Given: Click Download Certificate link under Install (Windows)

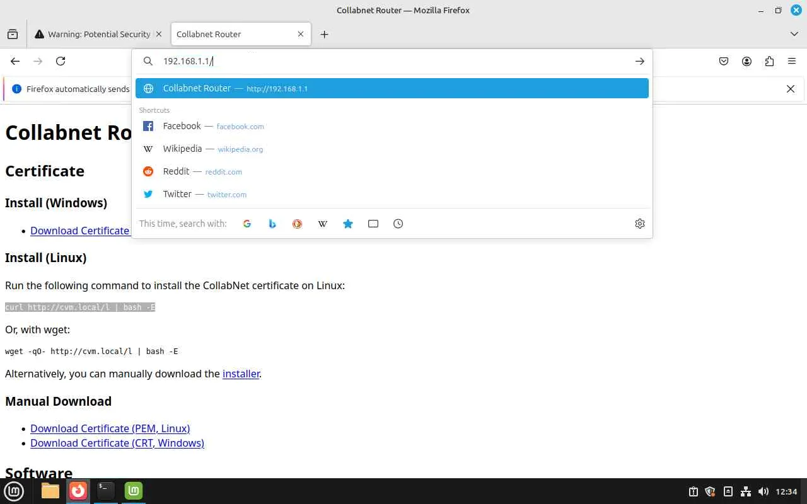Looking at the screenshot, I should tap(80, 231).
